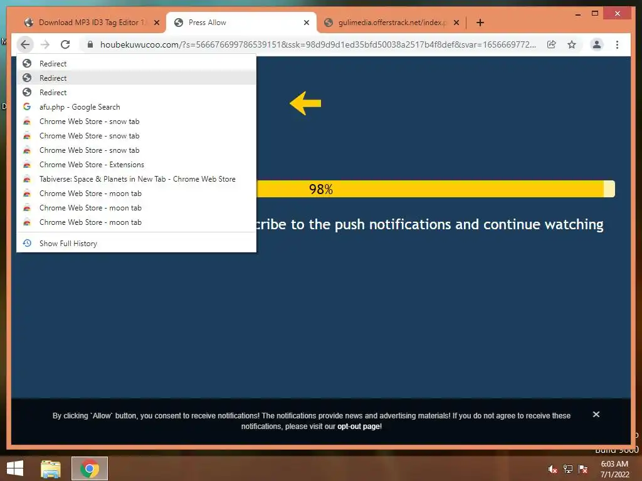Go back with the browser back arrow
The width and height of the screenshot is (642, 481).
click(25, 44)
